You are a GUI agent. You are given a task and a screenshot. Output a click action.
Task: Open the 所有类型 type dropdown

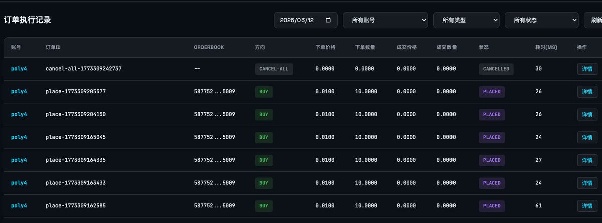[x=467, y=20]
